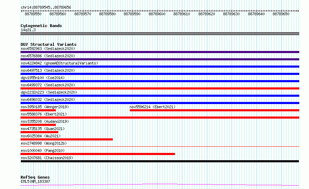Screen dimensions: 309x189
Task: Click the nsv5588376 (Ebert2021) label
Action: coord(44,114)
